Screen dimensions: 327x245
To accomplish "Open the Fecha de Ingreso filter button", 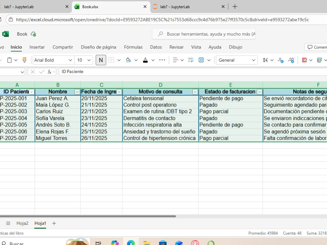I will [119, 92].
